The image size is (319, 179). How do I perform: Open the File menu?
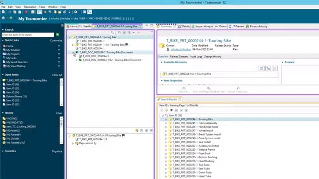click(3, 7)
